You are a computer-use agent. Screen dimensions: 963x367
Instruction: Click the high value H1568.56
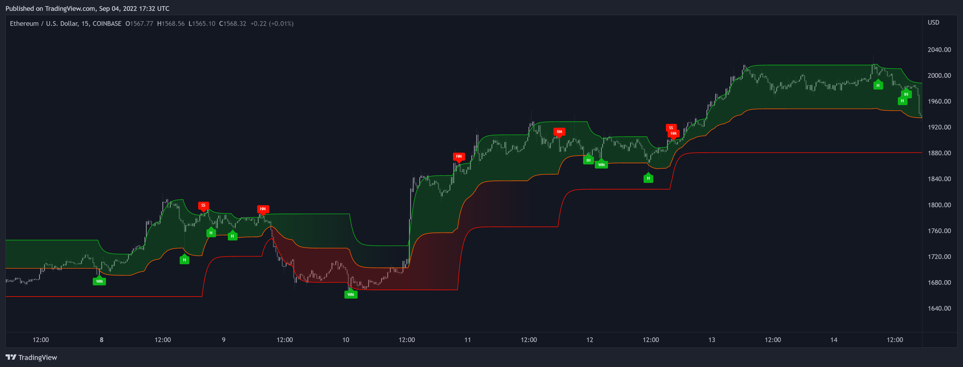tap(171, 23)
